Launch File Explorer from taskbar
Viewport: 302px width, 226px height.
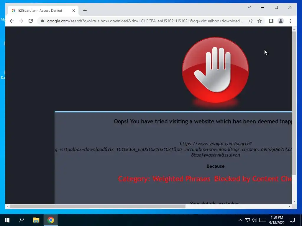coord(36,220)
